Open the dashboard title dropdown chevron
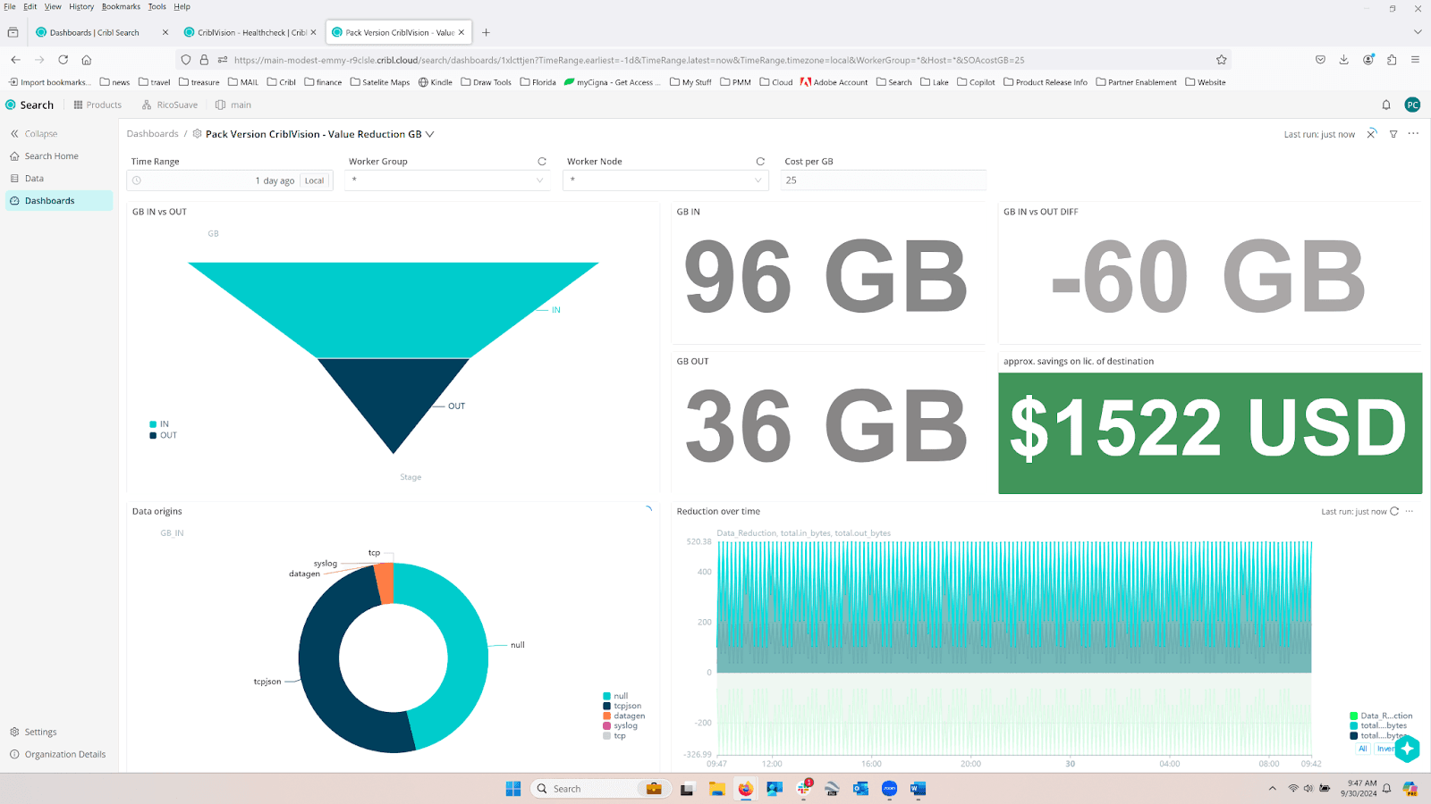 [x=430, y=134]
